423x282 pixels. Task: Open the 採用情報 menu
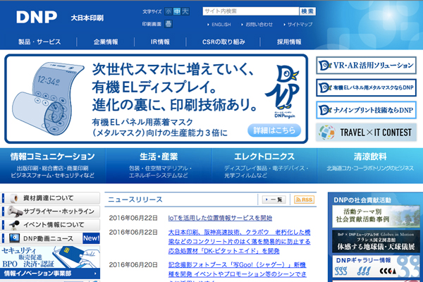click(289, 42)
